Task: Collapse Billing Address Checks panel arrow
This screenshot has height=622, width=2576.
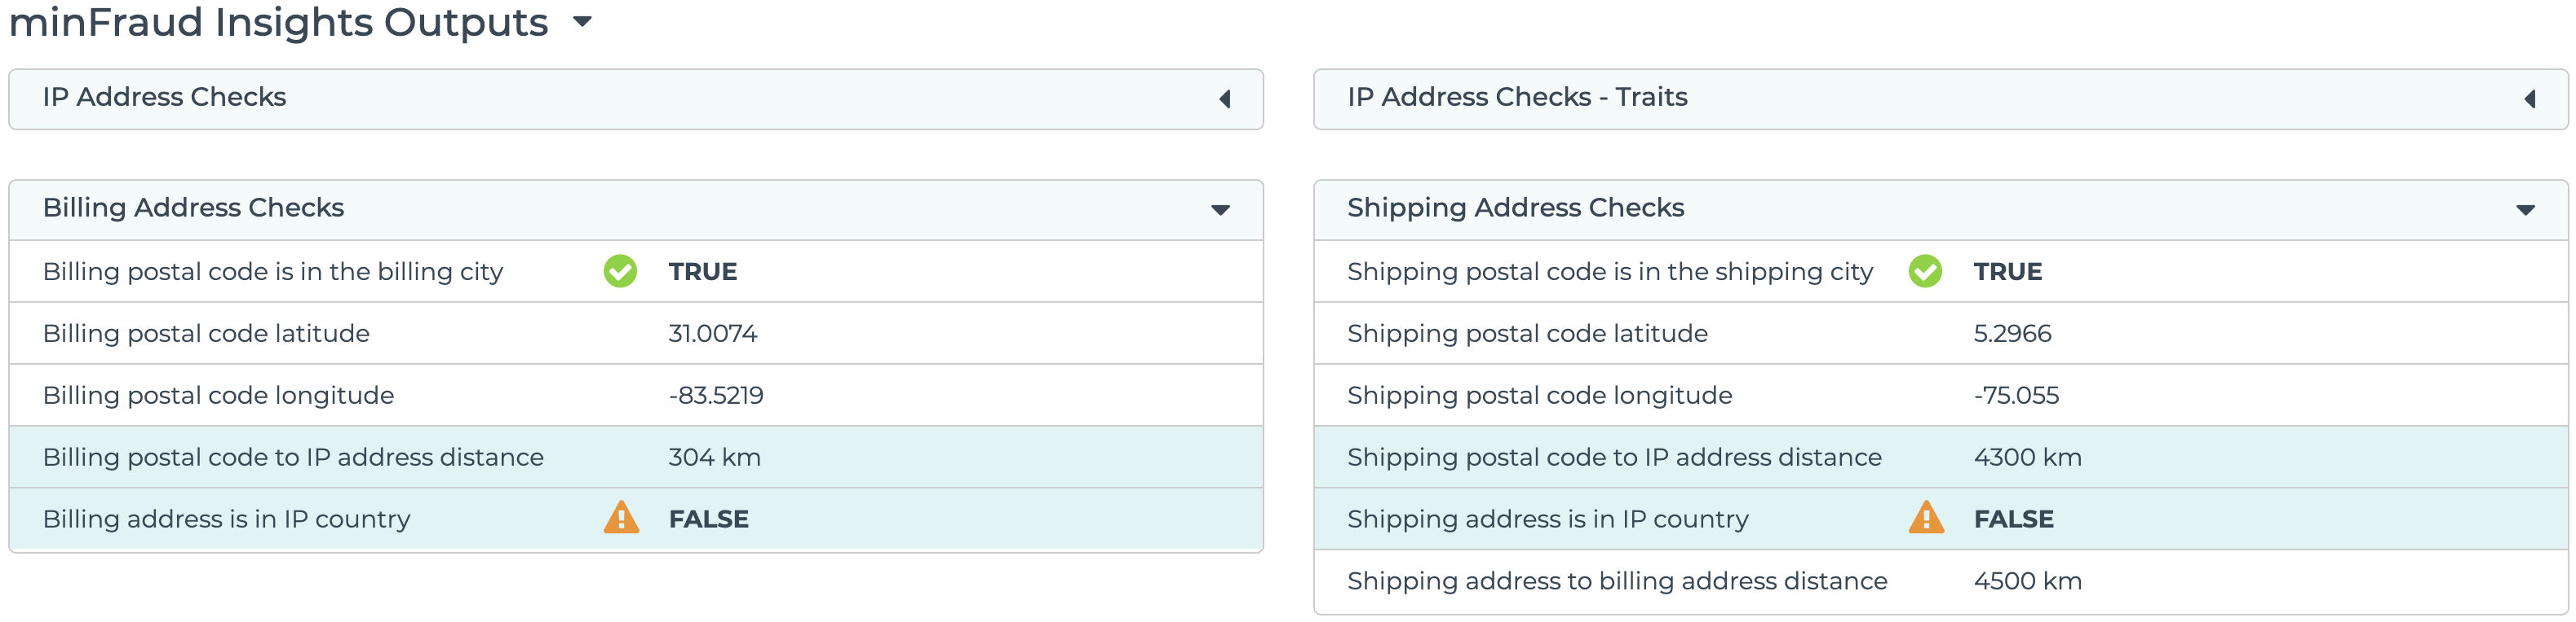Action: pyautogui.click(x=1220, y=210)
